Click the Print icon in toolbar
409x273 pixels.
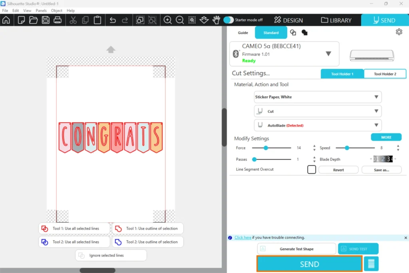point(58,20)
